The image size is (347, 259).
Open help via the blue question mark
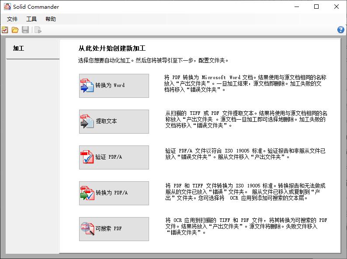341,30
